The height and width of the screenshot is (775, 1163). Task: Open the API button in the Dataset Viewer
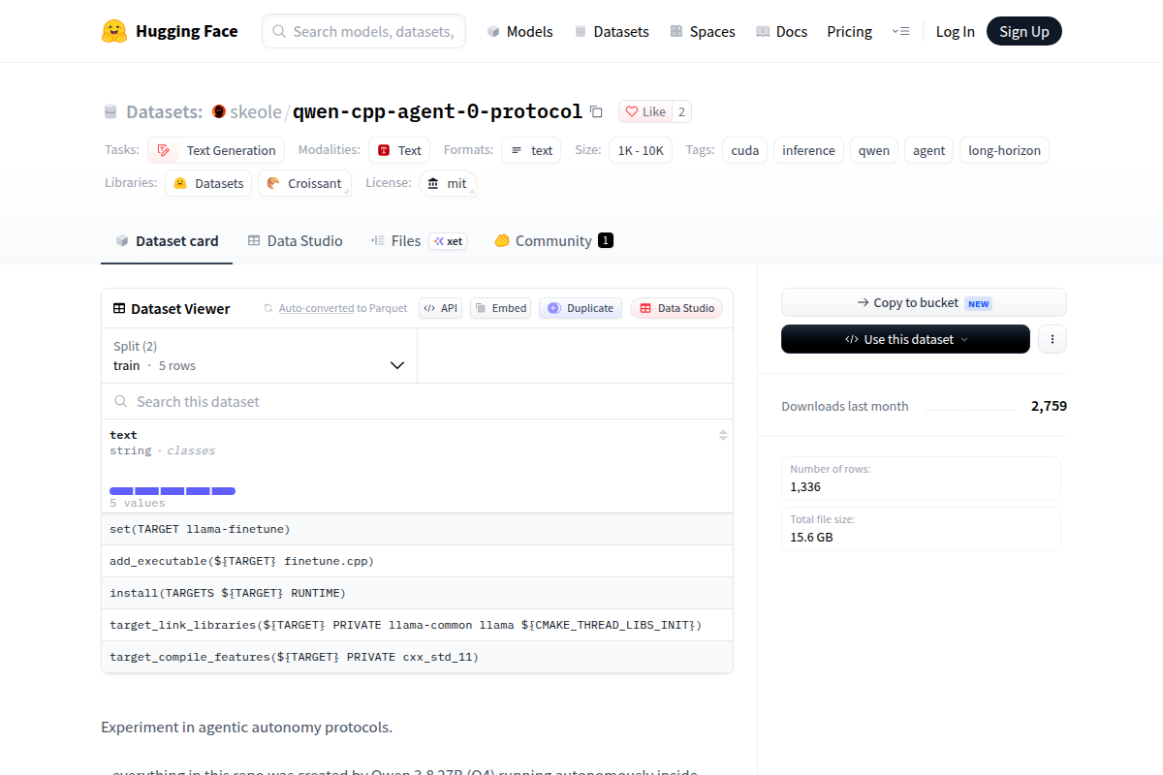(x=441, y=308)
